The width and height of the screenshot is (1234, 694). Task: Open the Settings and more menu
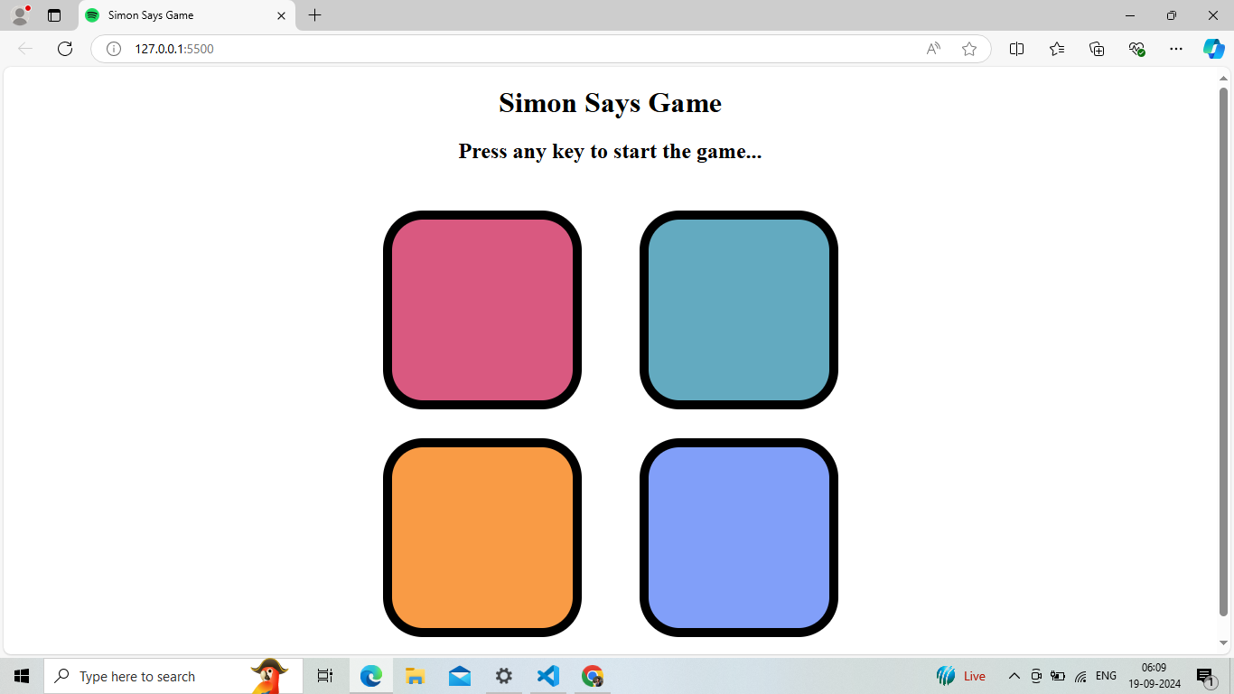point(1175,49)
